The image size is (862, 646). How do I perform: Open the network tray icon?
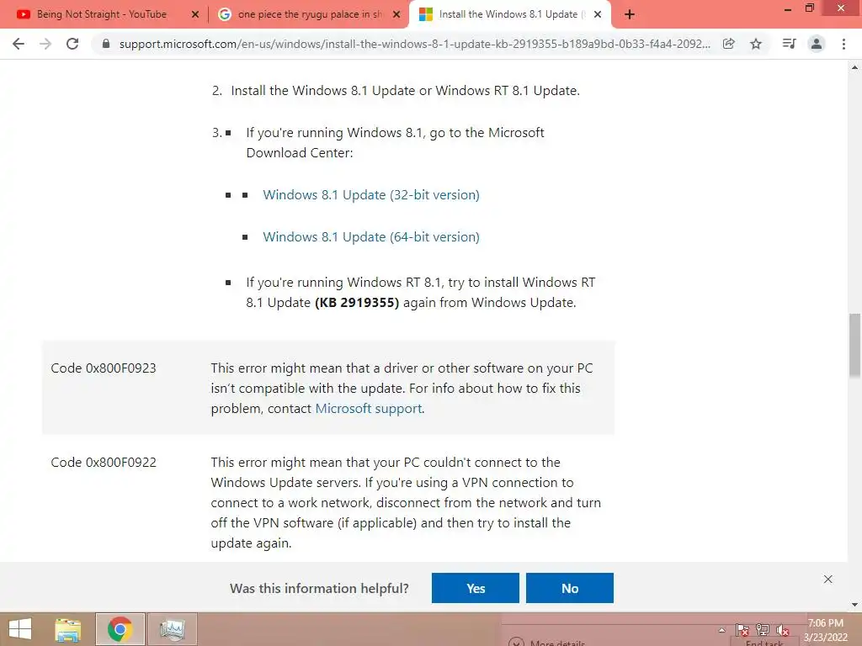[x=763, y=630]
